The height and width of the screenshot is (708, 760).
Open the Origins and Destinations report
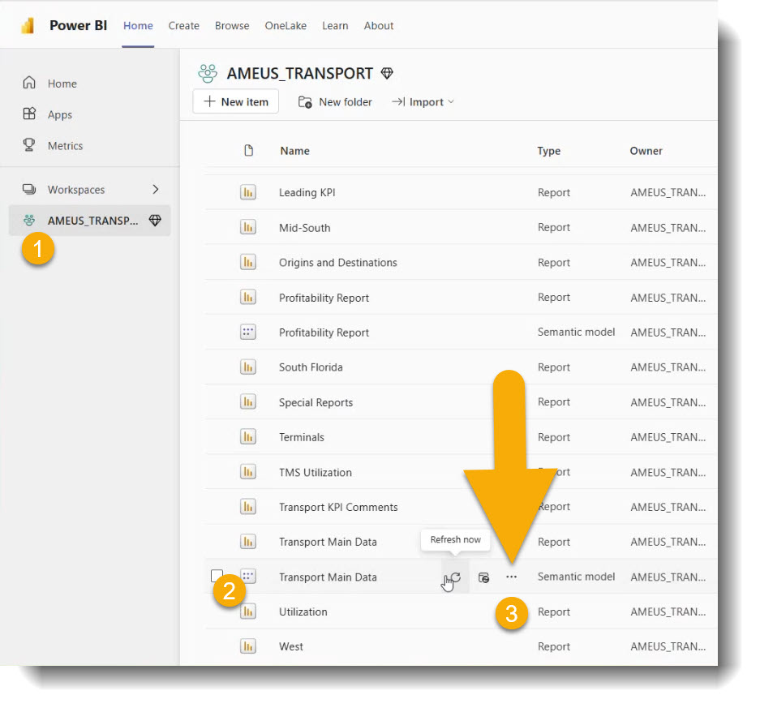coord(338,263)
